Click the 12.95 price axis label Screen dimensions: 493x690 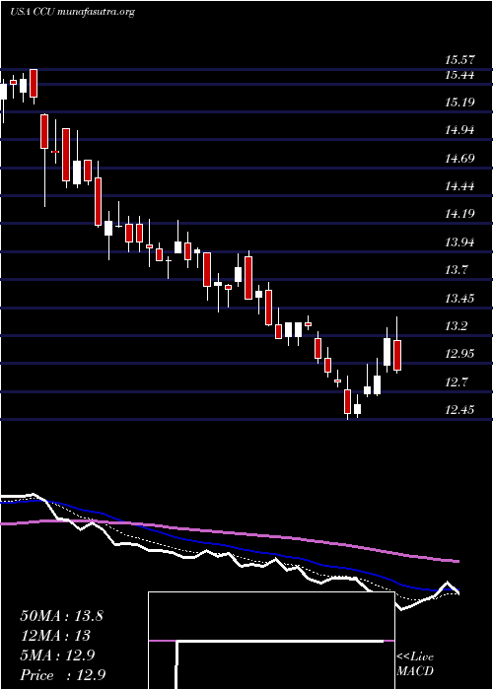(x=459, y=354)
